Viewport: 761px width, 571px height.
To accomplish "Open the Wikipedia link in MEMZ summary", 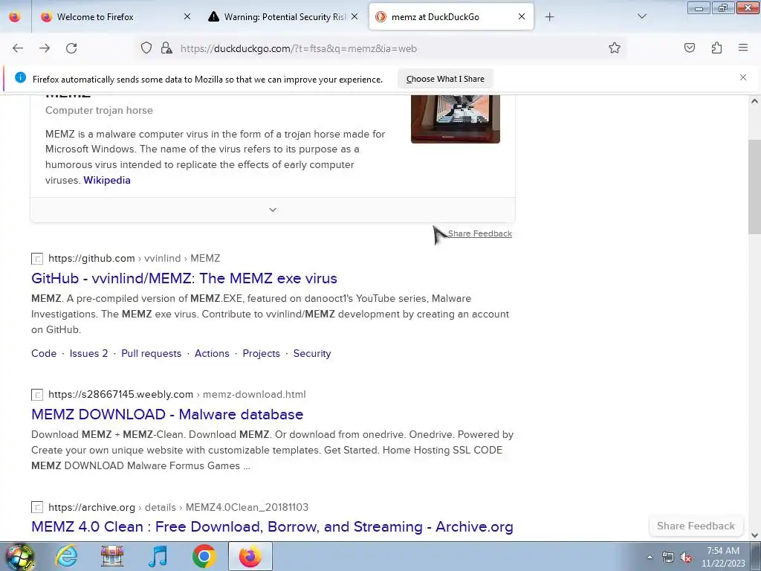I will (x=107, y=180).
